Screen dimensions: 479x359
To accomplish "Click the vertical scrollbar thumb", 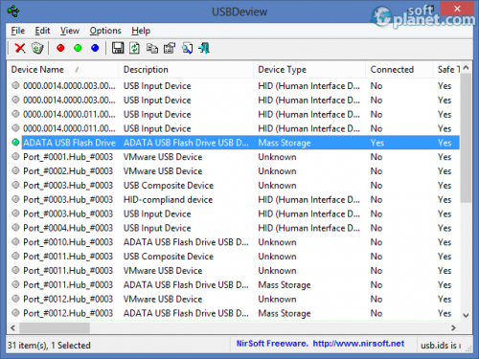I will pyautogui.click(x=466, y=138).
